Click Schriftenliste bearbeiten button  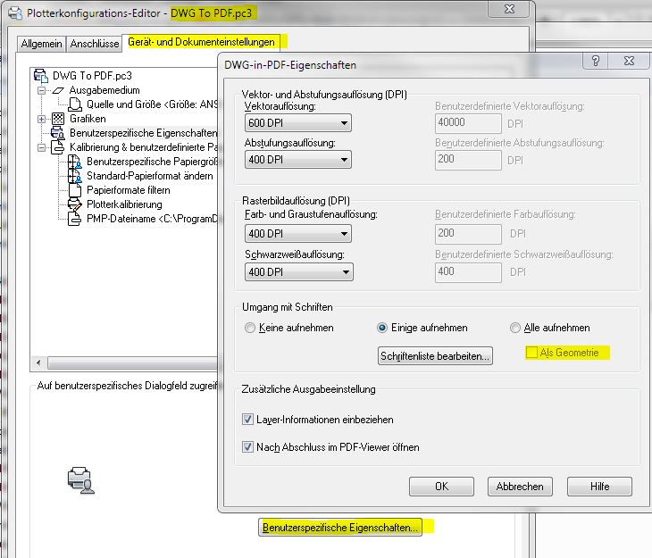click(435, 356)
